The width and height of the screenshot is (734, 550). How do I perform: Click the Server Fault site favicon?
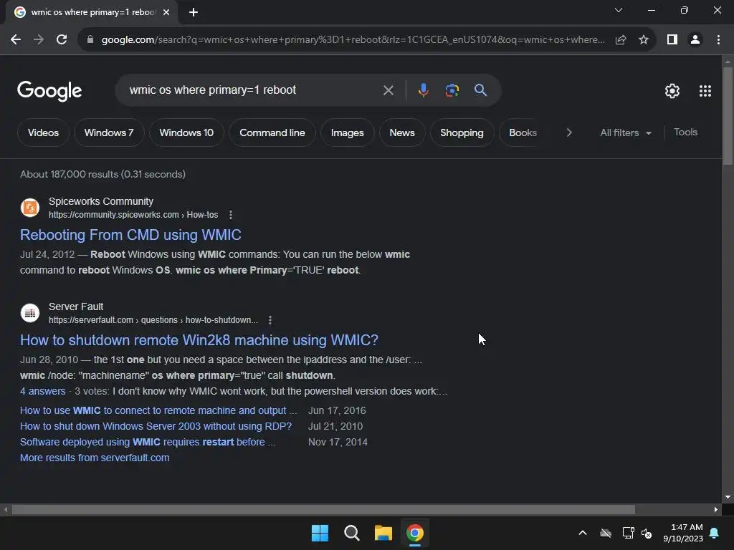pyautogui.click(x=30, y=313)
